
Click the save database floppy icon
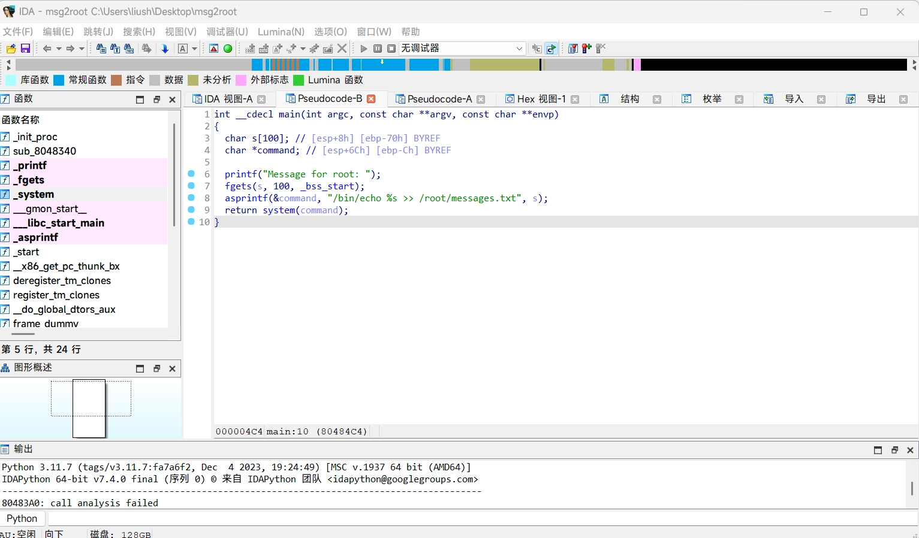pyautogui.click(x=25, y=49)
